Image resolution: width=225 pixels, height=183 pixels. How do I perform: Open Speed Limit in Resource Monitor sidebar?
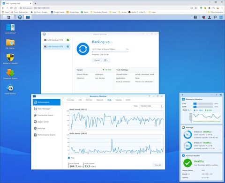[x=46, y=122]
